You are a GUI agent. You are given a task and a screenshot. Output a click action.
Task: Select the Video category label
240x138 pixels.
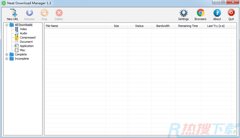tap(23, 29)
